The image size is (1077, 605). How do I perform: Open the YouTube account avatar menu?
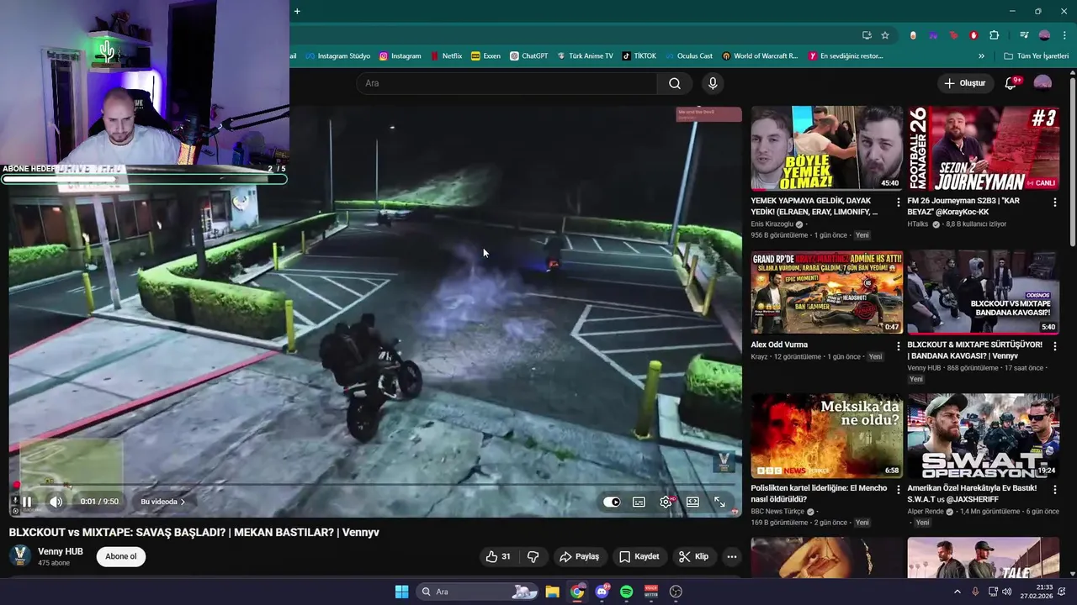[1043, 83]
